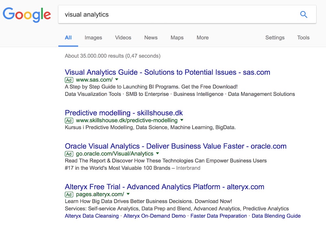Click the SMB to Enterprise text
Screen dimensions: 326x225
[x=147, y=94]
